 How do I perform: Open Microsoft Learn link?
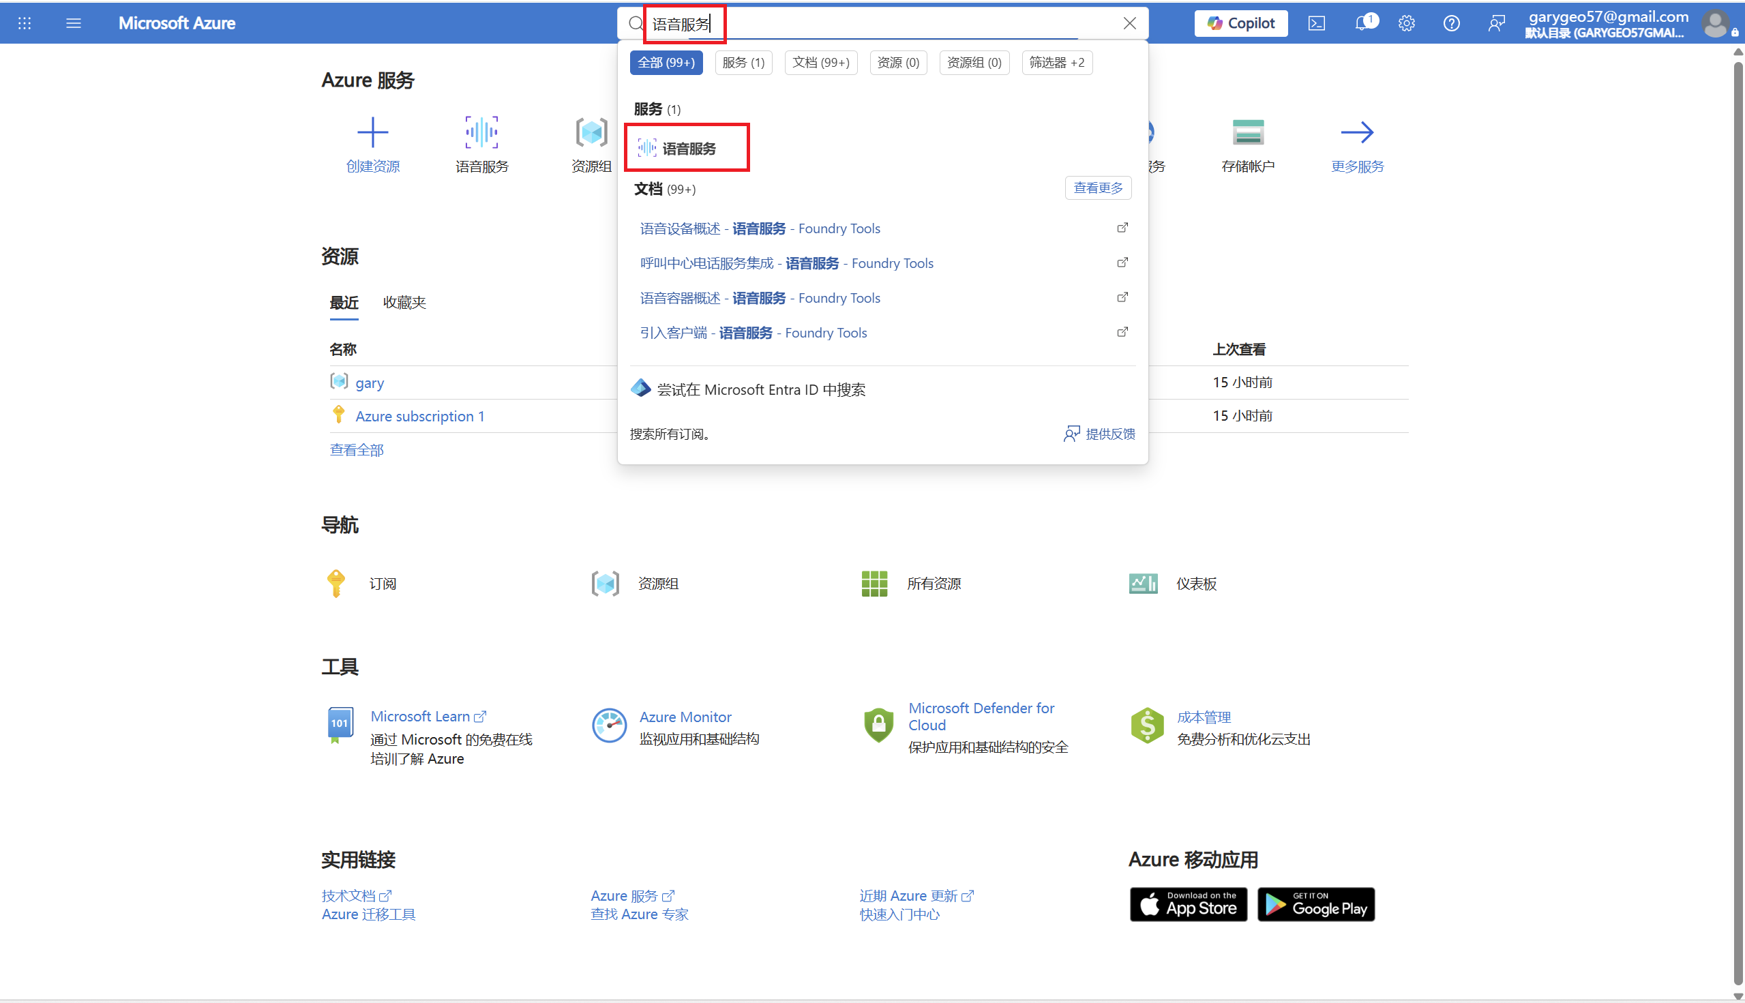428,717
